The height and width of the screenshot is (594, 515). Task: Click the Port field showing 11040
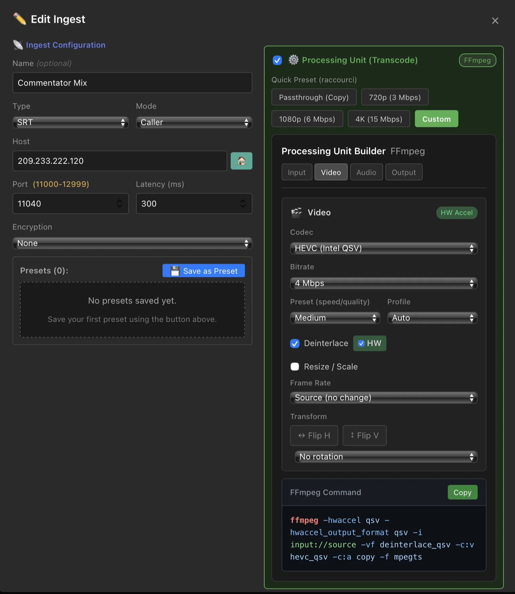pyautogui.click(x=71, y=204)
